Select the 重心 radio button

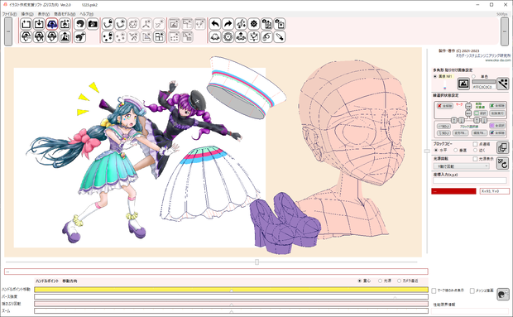point(360,281)
